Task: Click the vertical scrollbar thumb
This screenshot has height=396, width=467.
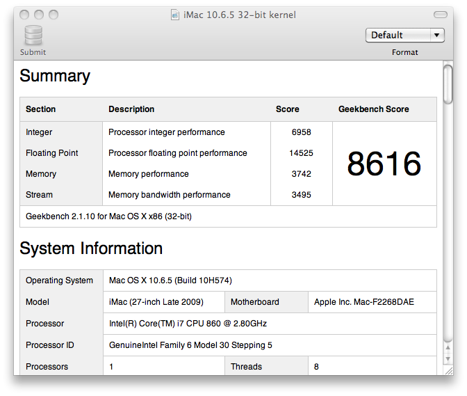Action: click(448, 85)
